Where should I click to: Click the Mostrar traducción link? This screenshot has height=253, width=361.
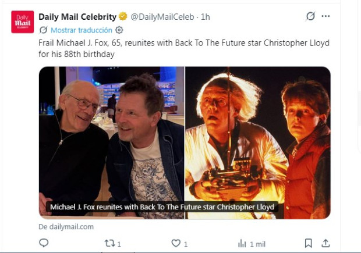click(x=82, y=30)
